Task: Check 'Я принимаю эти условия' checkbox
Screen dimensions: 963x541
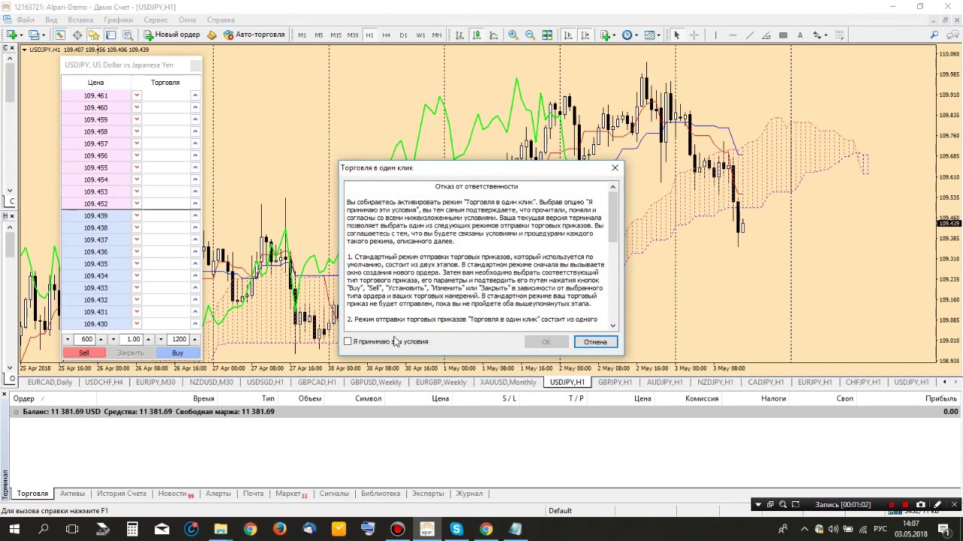Action: (x=348, y=342)
